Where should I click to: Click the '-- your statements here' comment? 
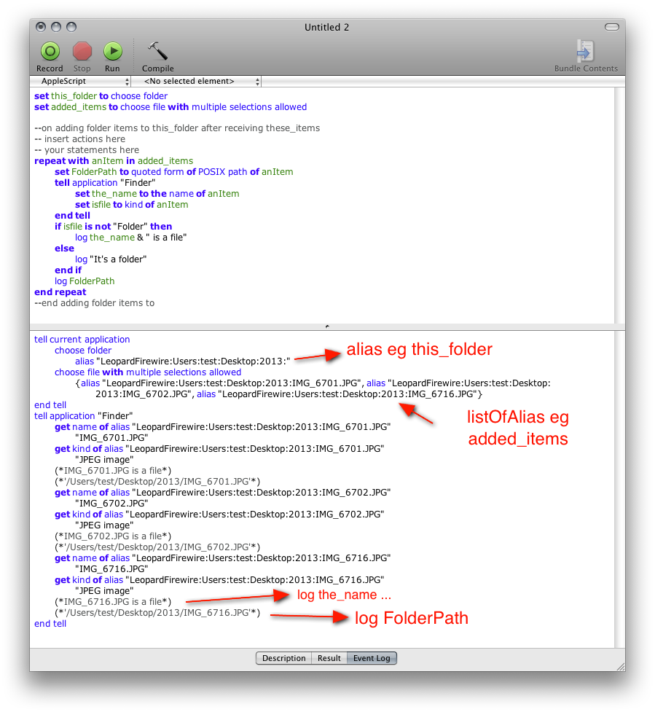pos(87,150)
